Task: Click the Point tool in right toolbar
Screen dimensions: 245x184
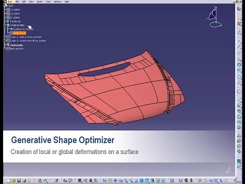Action: (x=239, y=41)
